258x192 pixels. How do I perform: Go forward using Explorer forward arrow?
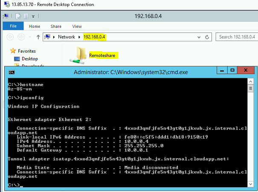point(21,37)
